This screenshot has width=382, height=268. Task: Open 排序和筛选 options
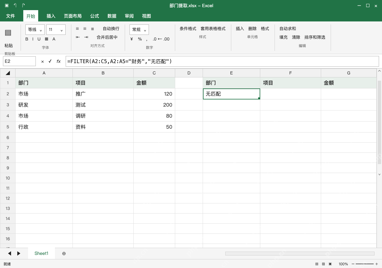(315, 37)
